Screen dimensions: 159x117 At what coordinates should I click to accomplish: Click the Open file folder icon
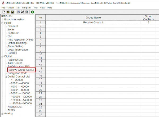coord(8,12)
